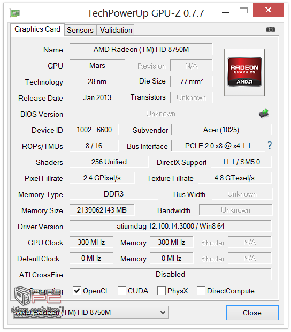Viewport: 291px width, 332px height.
Task: Click the Default Clock field 0 MHz
Action: pos(91,259)
